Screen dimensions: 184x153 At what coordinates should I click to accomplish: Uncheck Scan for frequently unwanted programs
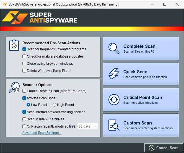(24, 49)
